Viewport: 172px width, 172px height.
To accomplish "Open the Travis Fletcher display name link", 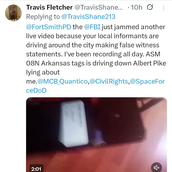I will coord(49,7).
